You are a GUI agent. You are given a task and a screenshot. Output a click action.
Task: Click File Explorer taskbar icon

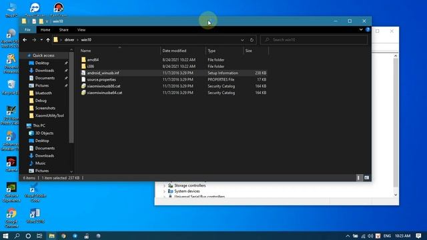(51, 235)
